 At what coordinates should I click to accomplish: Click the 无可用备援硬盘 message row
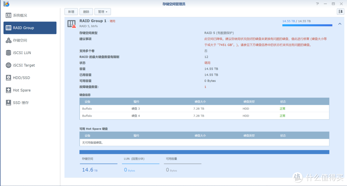204,142
